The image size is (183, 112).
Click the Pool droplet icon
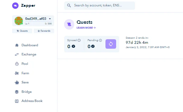tap(17, 64)
